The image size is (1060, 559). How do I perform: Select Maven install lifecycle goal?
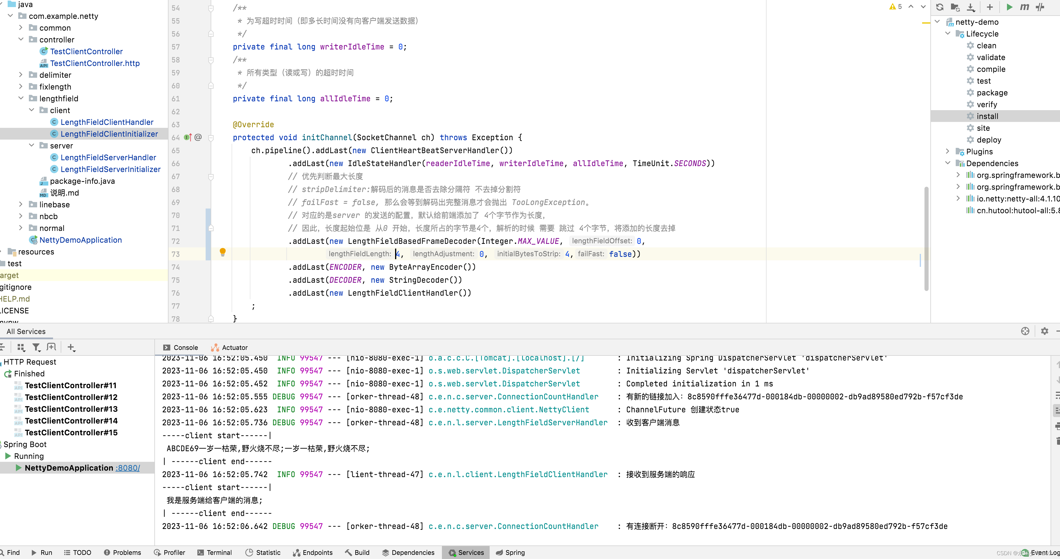987,116
